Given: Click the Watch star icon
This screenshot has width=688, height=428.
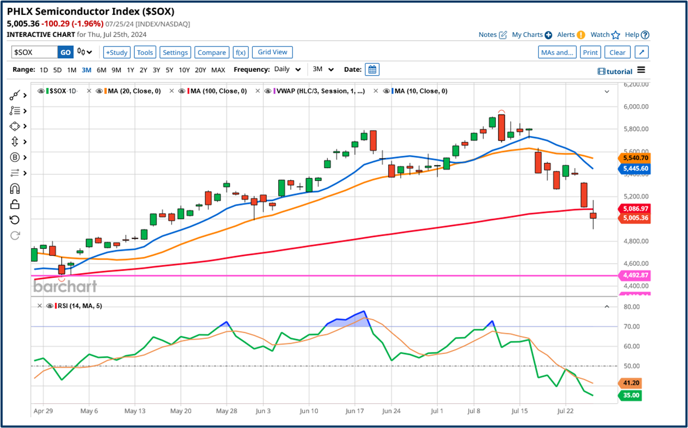Looking at the screenshot, I should 616,35.
